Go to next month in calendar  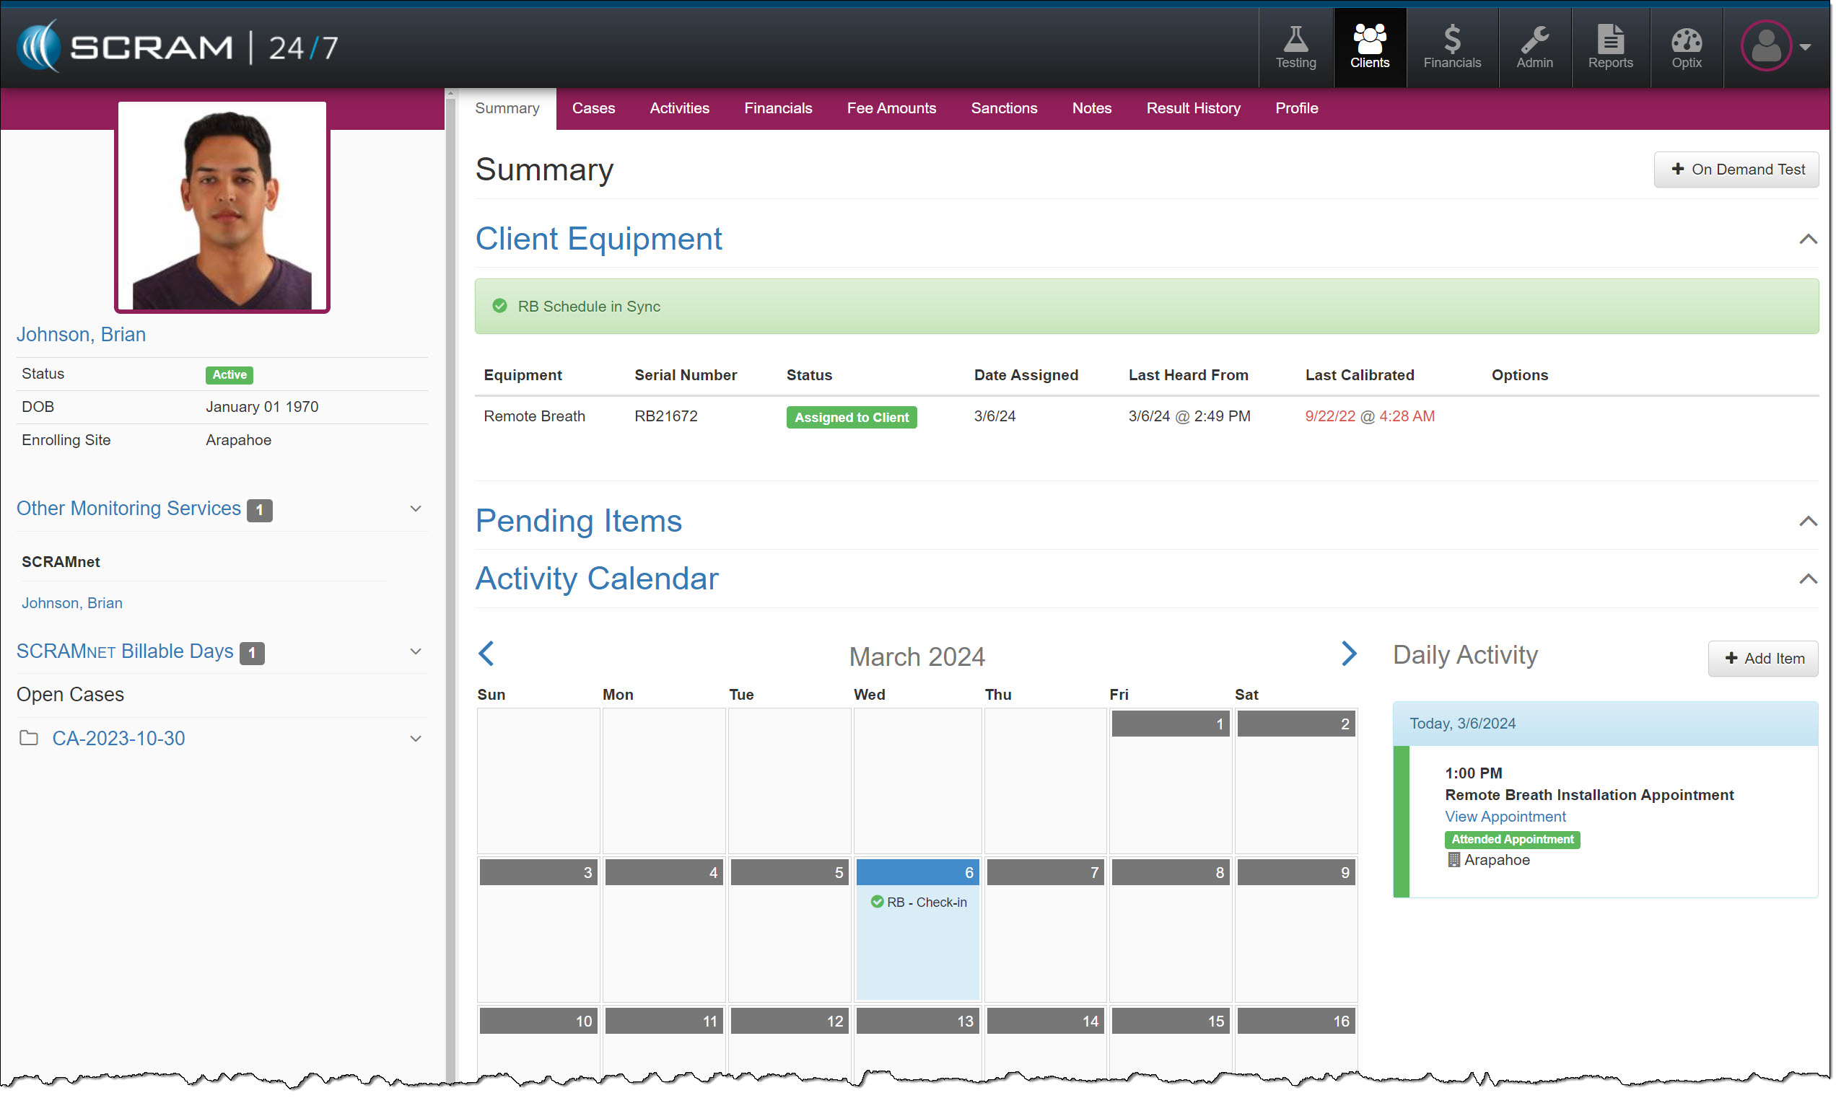[1348, 654]
